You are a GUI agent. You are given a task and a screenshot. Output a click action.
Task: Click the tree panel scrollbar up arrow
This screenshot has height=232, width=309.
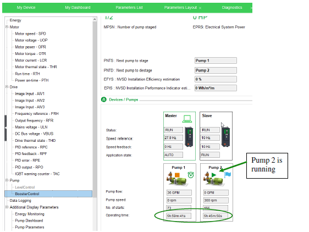tap(95, 19)
